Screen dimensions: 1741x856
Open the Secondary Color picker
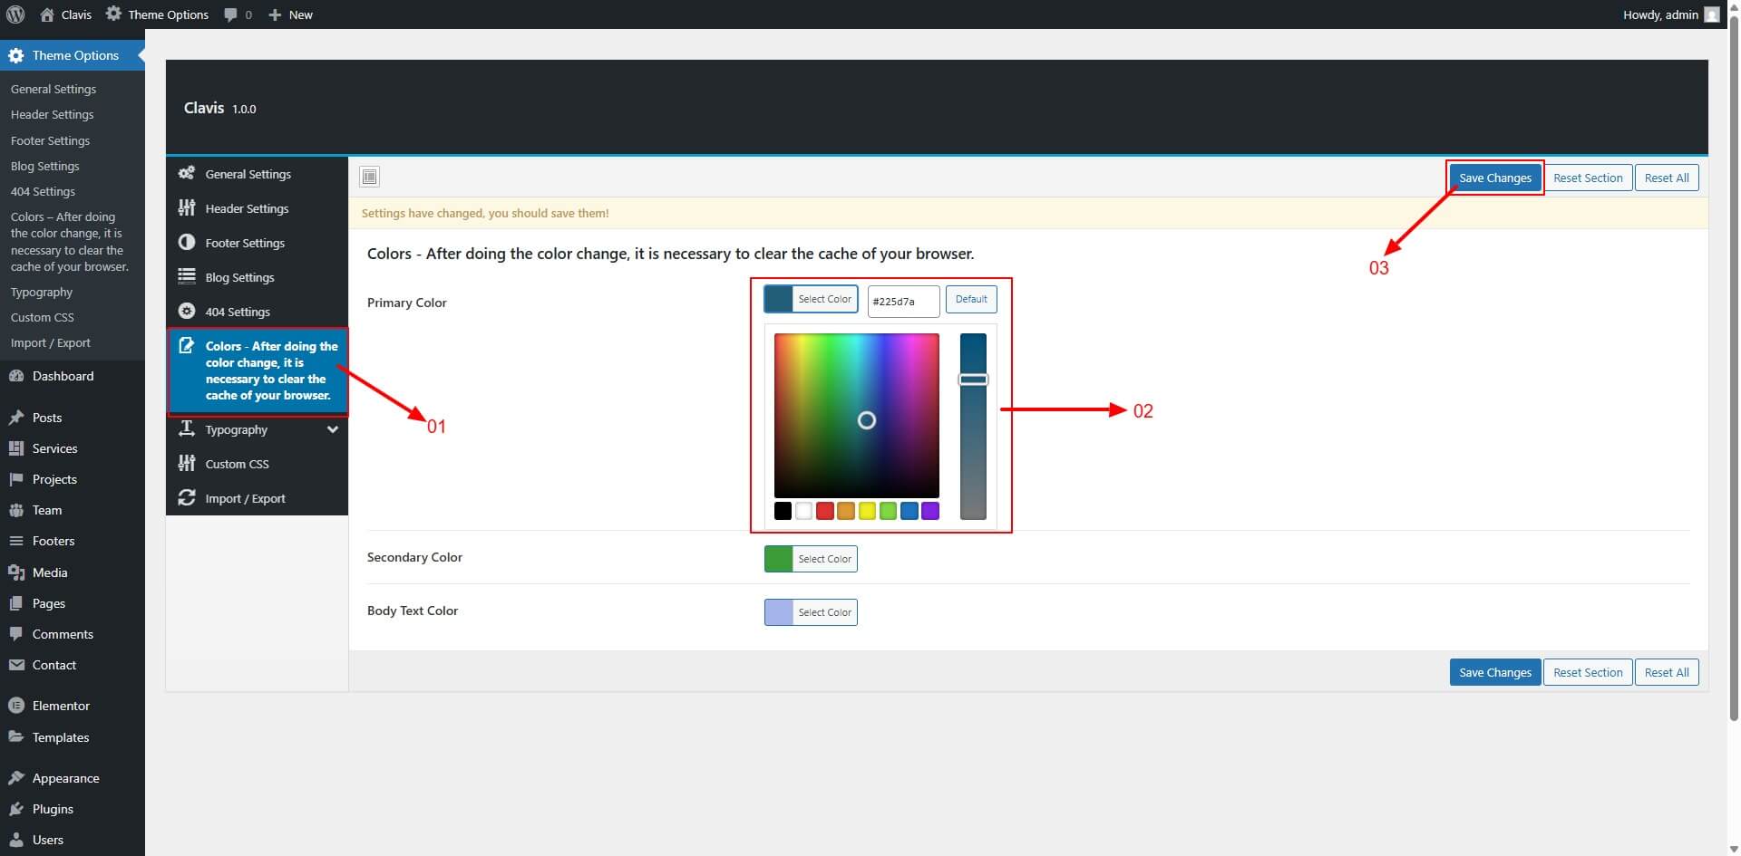click(x=811, y=559)
